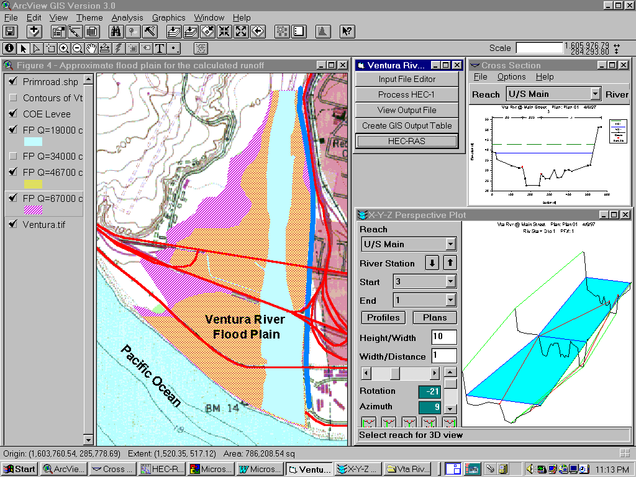Select the Vertex Edit tool
Screen dimensions: 636x477
coord(37,48)
